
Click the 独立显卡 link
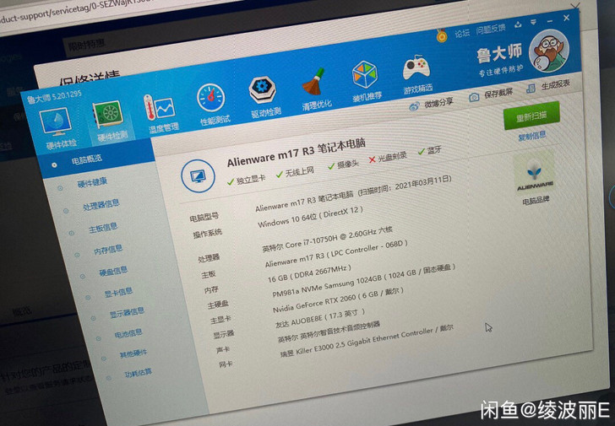click(x=251, y=179)
